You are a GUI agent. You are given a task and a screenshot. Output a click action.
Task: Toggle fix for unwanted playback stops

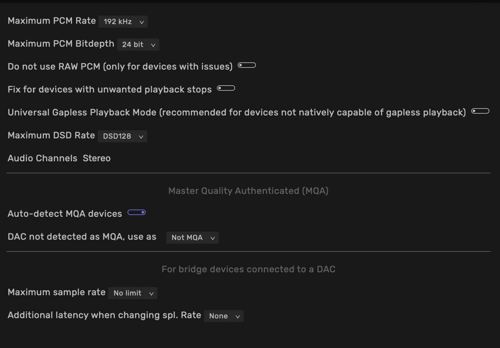[x=226, y=88]
